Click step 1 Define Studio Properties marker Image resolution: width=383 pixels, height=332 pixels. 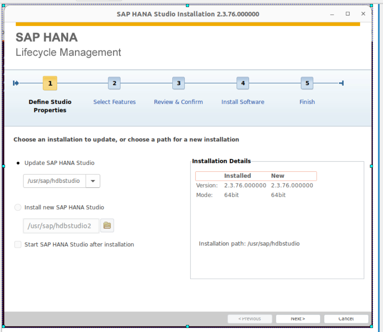point(50,83)
